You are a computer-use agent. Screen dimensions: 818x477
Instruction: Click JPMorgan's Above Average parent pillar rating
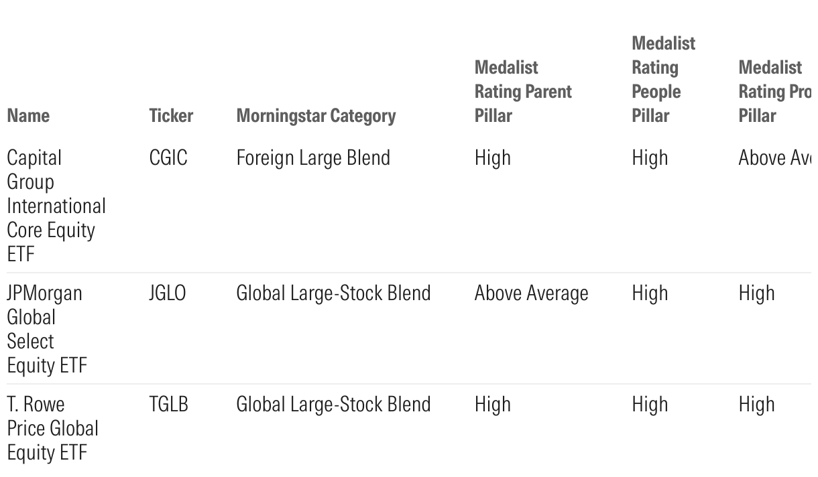(531, 293)
